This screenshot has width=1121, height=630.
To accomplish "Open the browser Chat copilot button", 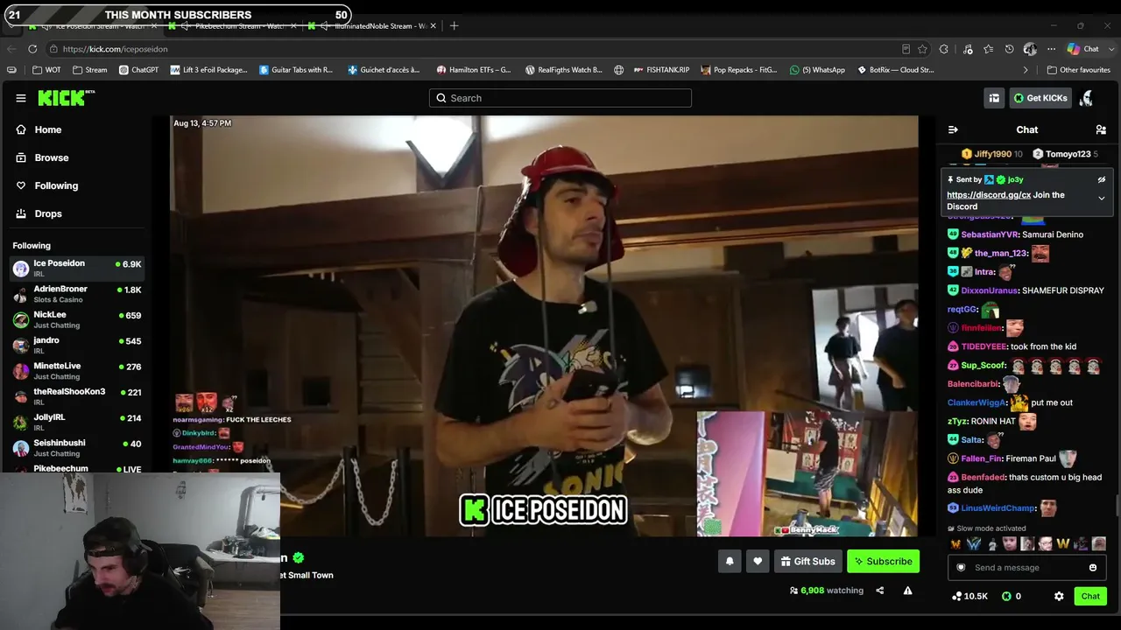I will click(x=1083, y=49).
